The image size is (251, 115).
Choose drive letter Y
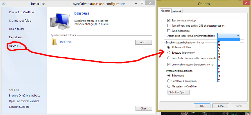229,77
